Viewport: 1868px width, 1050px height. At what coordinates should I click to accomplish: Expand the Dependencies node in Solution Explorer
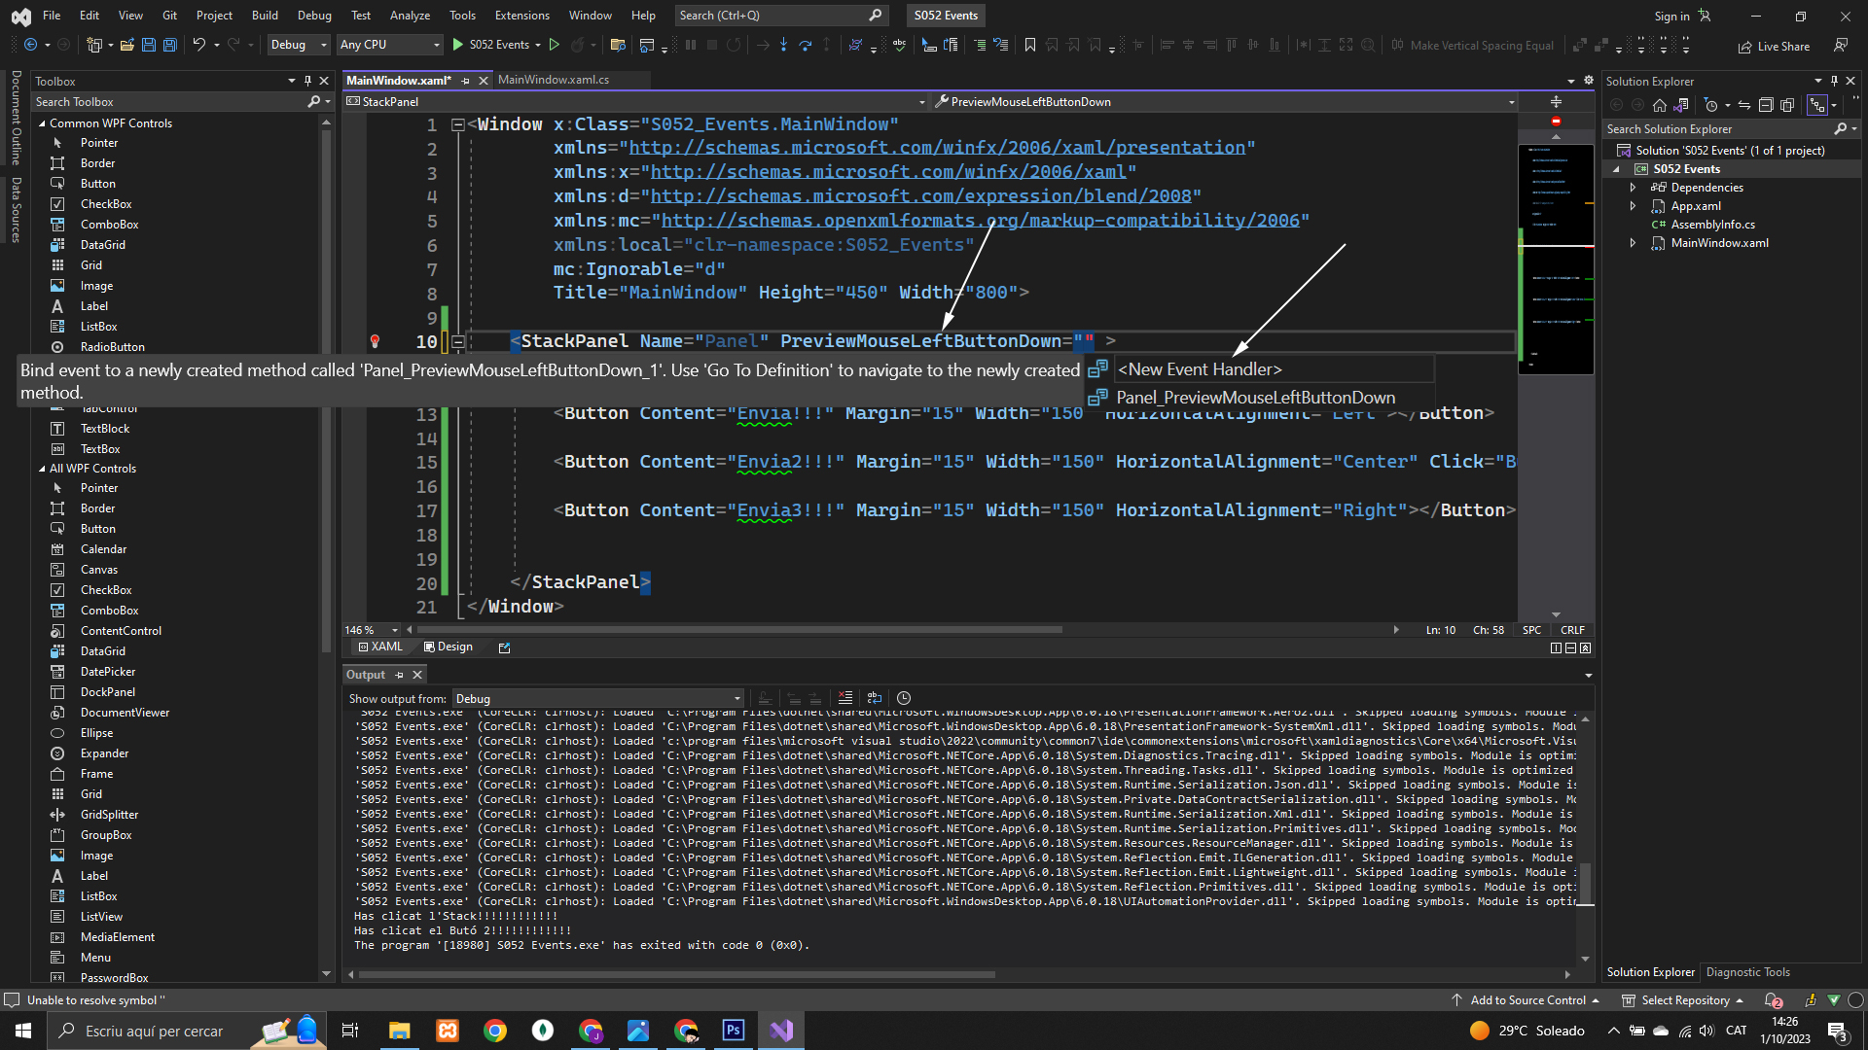(1634, 188)
